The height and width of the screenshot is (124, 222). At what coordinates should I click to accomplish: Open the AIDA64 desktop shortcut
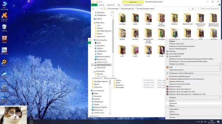point(5,39)
